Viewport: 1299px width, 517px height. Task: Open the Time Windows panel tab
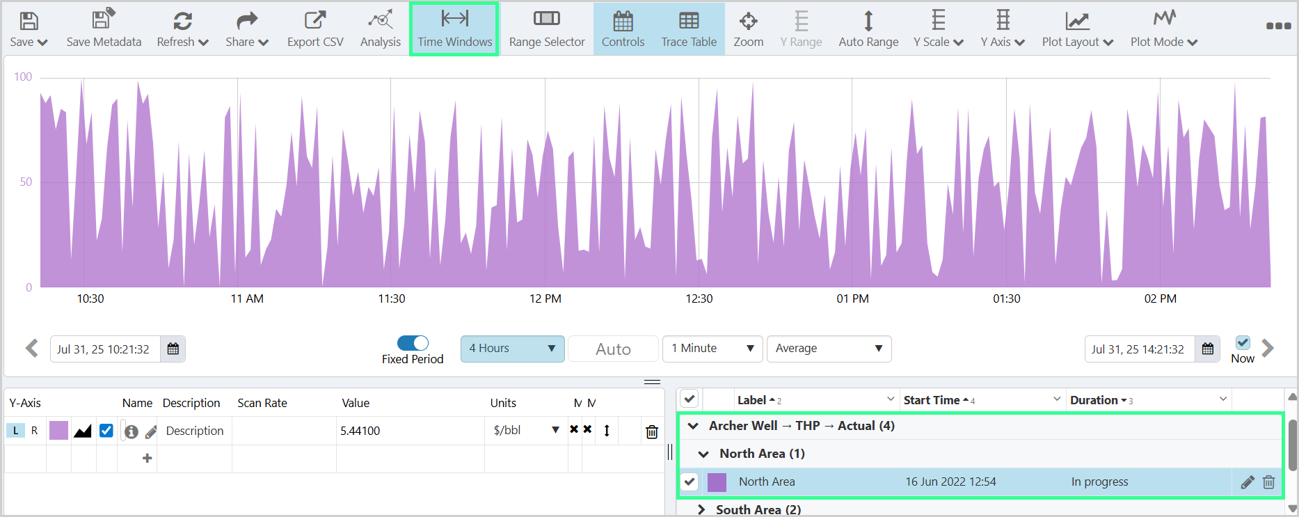[454, 29]
